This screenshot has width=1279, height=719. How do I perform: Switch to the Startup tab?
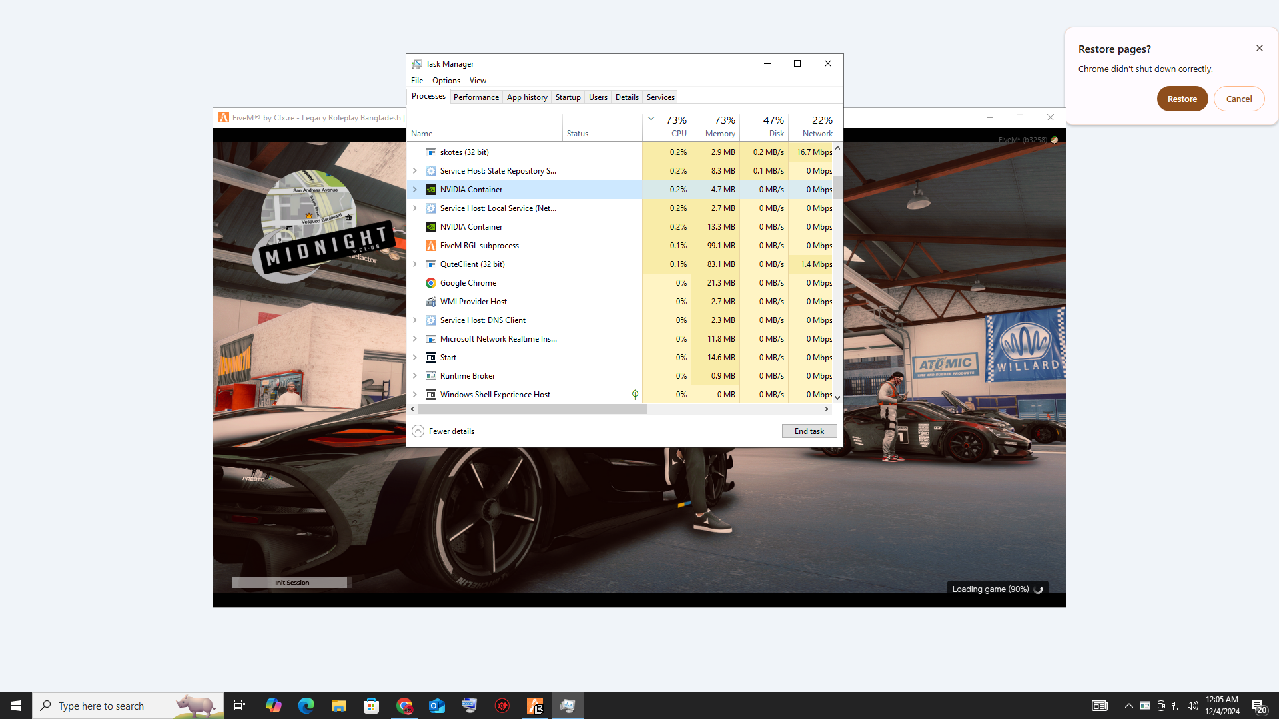[x=568, y=97]
